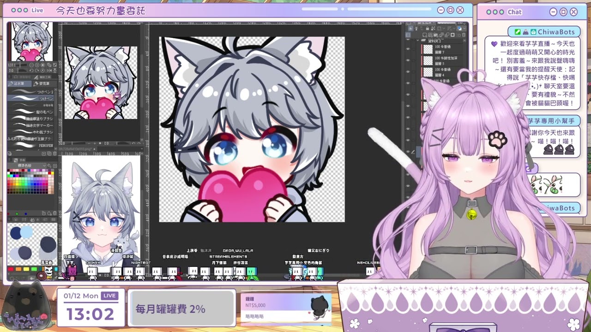Choose PENGPEN brush
The image size is (591, 332).
pyautogui.click(x=30, y=145)
